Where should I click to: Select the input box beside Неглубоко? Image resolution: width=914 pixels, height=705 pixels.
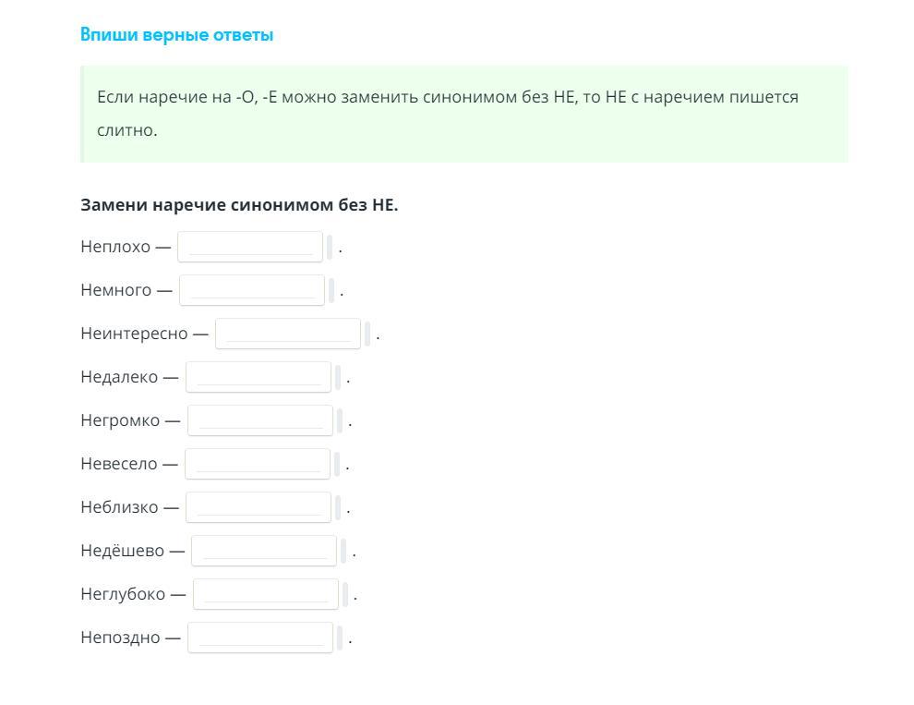tap(265, 594)
